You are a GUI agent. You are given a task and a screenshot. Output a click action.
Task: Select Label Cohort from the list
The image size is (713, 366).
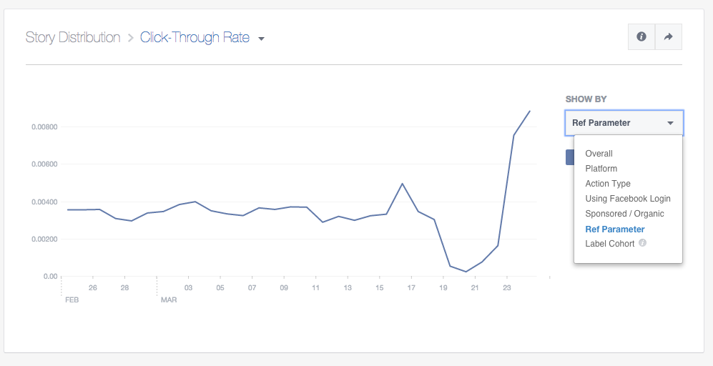pyautogui.click(x=609, y=244)
